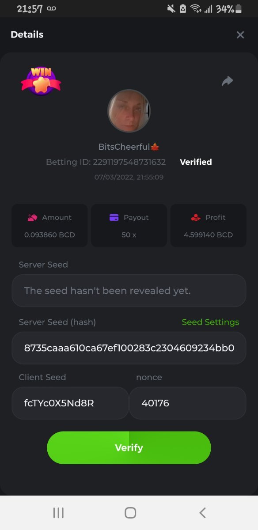258x530 pixels.
Task: Tap Android home button
Action: coord(130,512)
